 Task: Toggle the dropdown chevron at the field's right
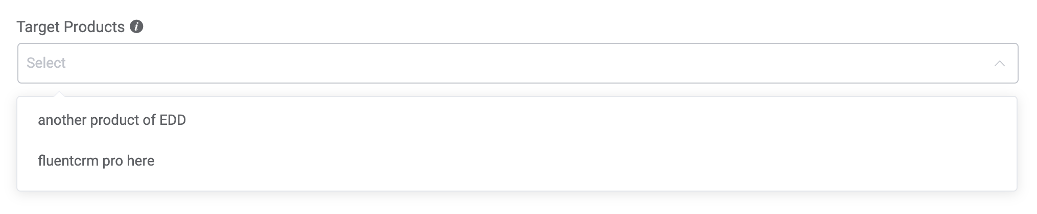click(x=999, y=64)
